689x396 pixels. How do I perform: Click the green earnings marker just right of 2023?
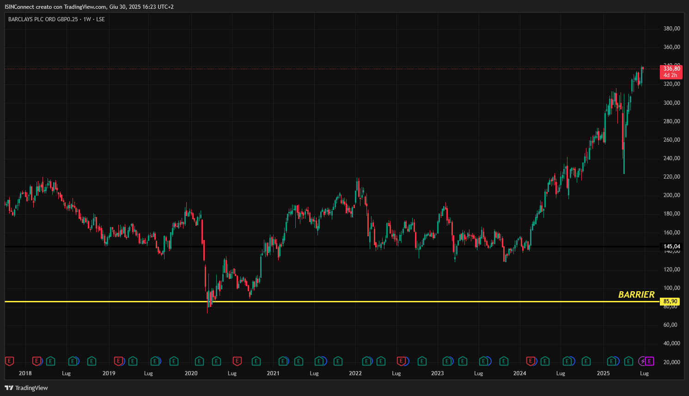coord(447,361)
